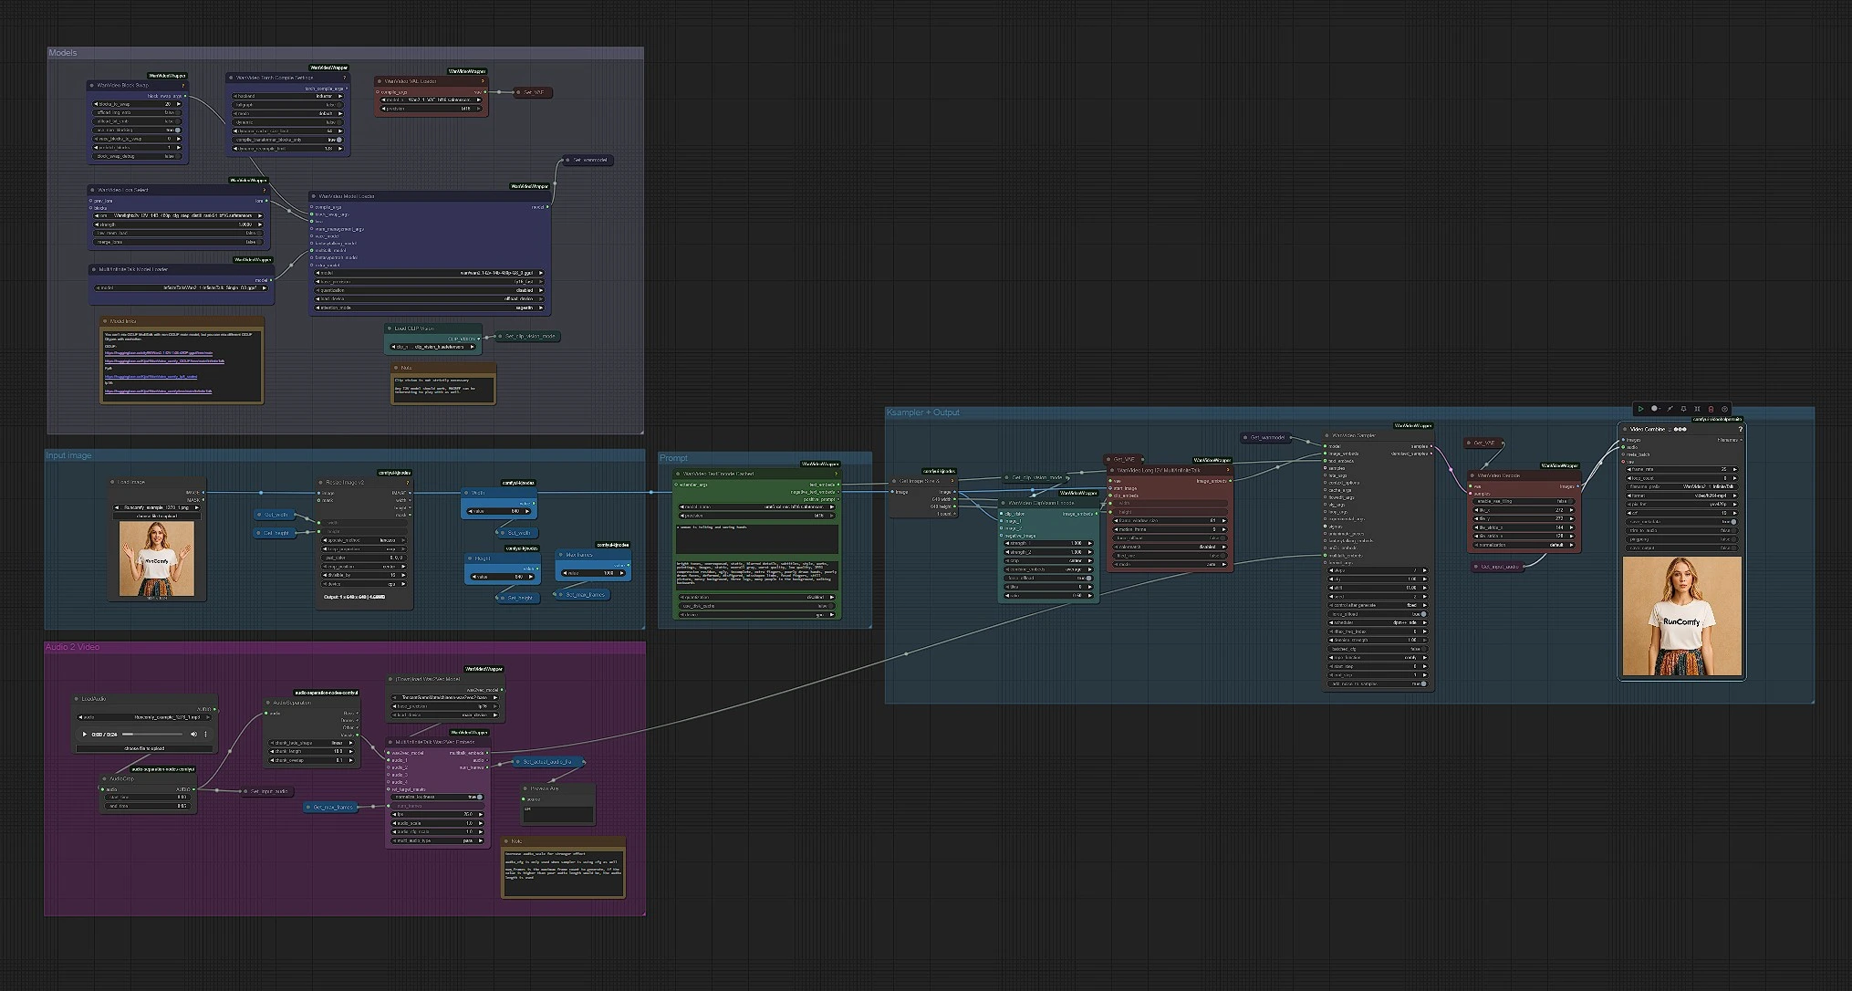Screen dimensions: 1852x991
Task: Collapse the AudioSeparation node title dot
Action: click(267, 703)
